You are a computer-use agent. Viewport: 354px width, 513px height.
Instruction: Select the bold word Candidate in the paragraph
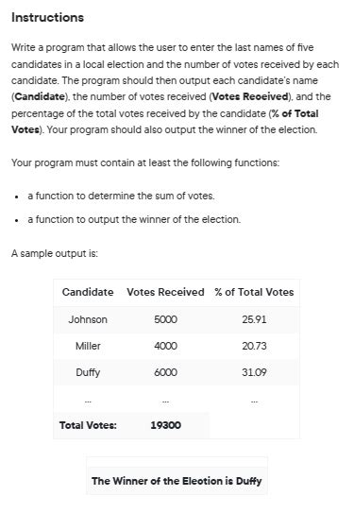pos(40,96)
